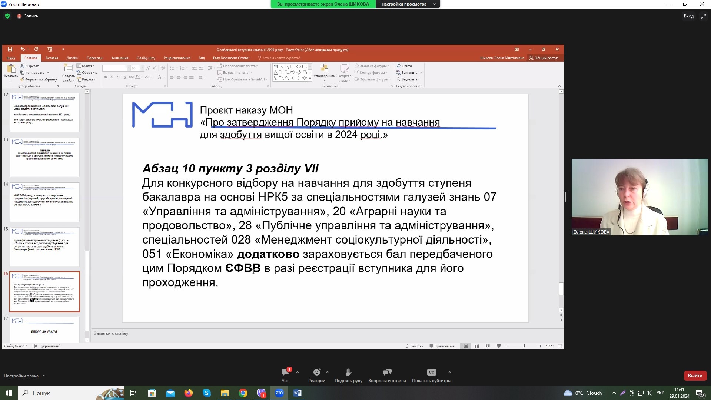Select slide 14 thumbnail
This screenshot has height=400, width=711.
[x=44, y=202]
